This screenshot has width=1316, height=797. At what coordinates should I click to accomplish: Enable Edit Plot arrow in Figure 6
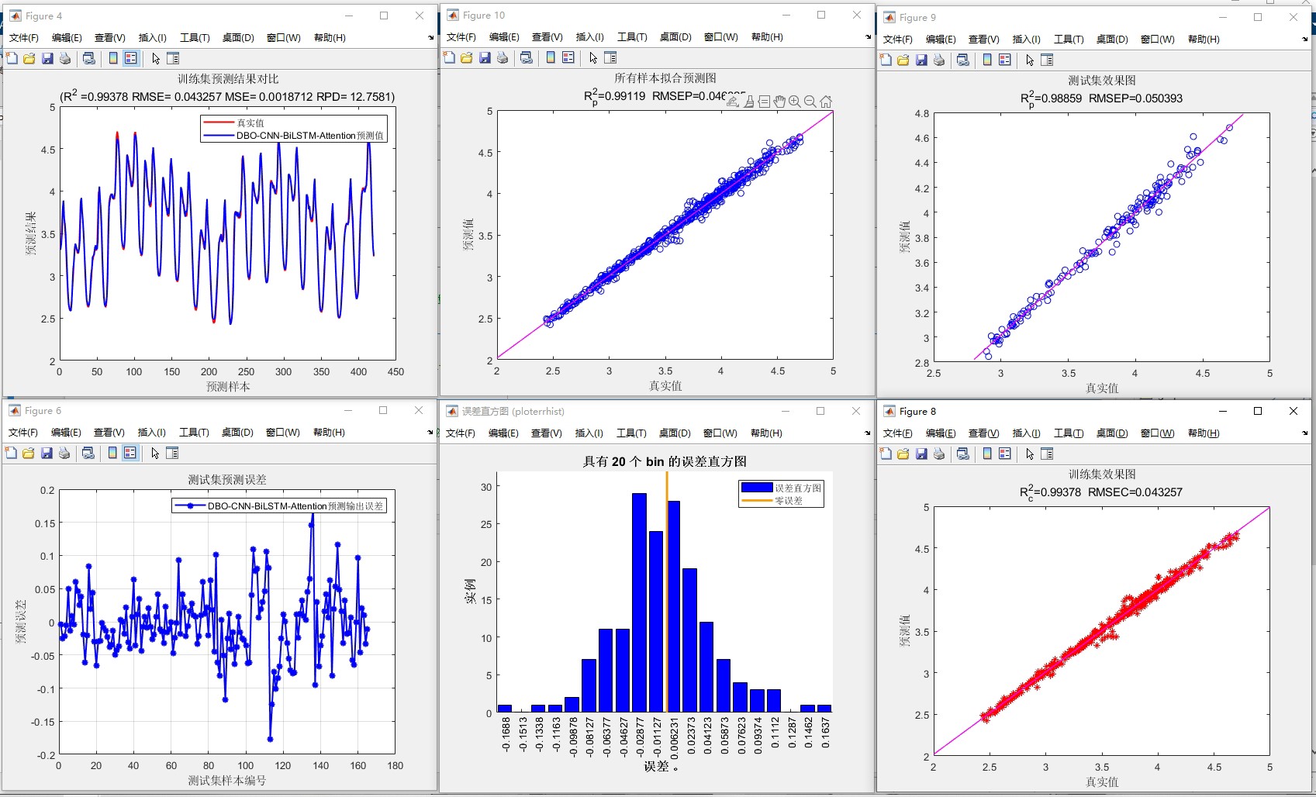(x=155, y=453)
